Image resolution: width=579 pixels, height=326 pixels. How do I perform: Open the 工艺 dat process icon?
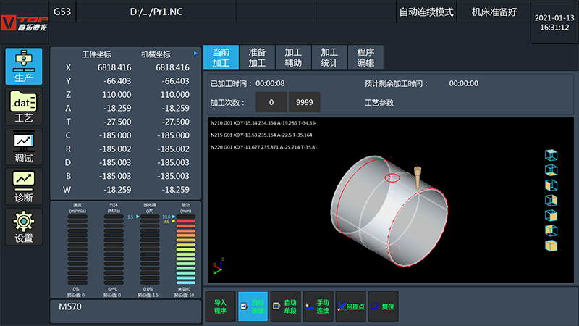(24, 106)
